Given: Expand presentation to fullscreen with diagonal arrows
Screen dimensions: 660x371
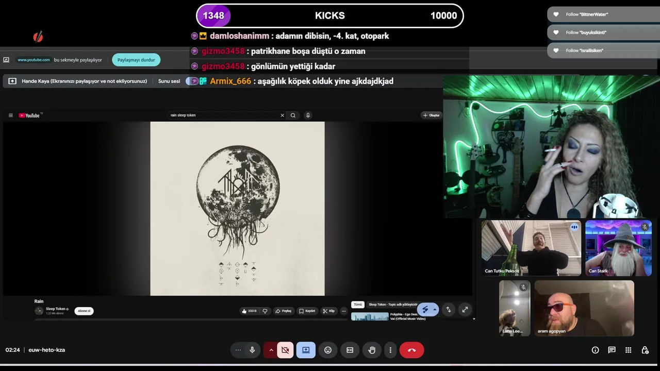Looking at the screenshot, I should 465,309.
